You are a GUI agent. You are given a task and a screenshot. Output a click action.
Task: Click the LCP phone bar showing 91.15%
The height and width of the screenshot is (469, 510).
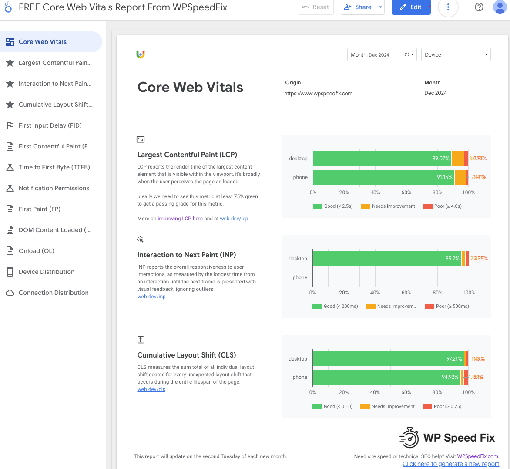(x=384, y=177)
